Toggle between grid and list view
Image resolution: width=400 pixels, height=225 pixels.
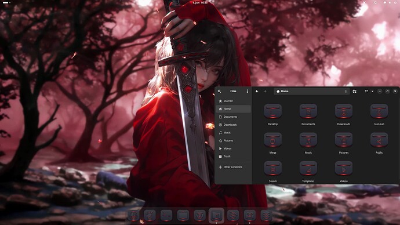366,91
